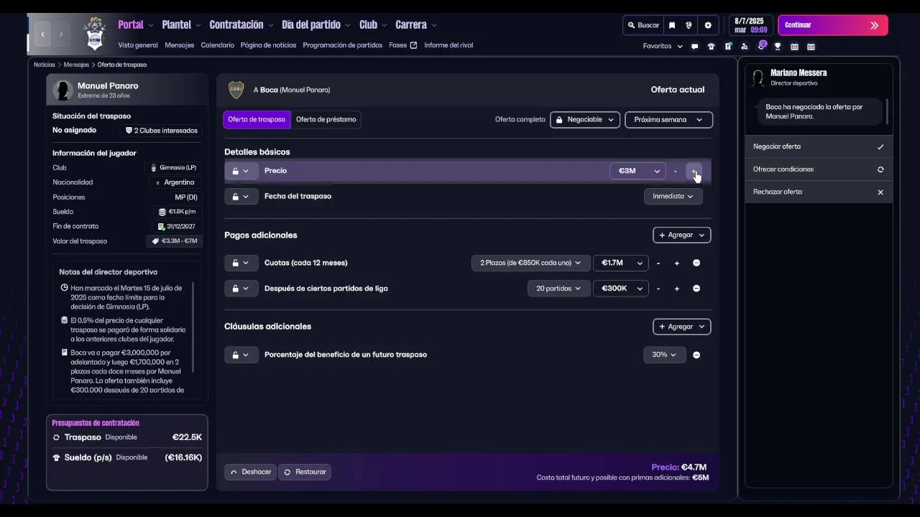Screen dimensions: 920x517
Task: Open Informe del rival link
Action: [448, 45]
